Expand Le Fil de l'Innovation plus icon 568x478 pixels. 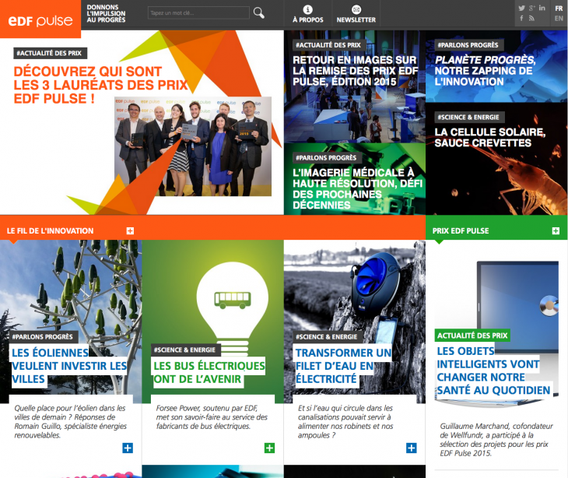130,231
